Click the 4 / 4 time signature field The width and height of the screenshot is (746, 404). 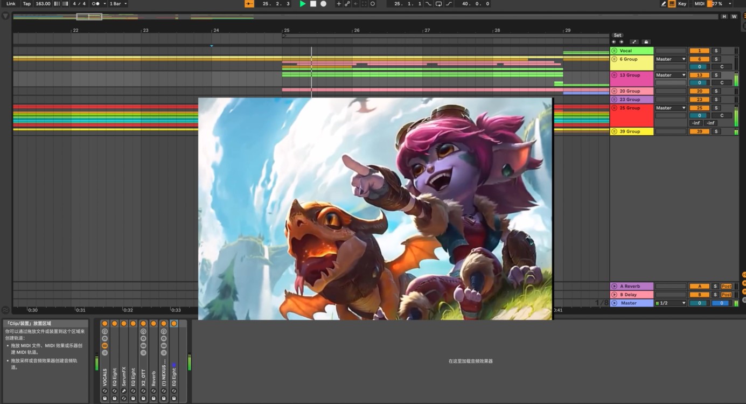[79, 4]
